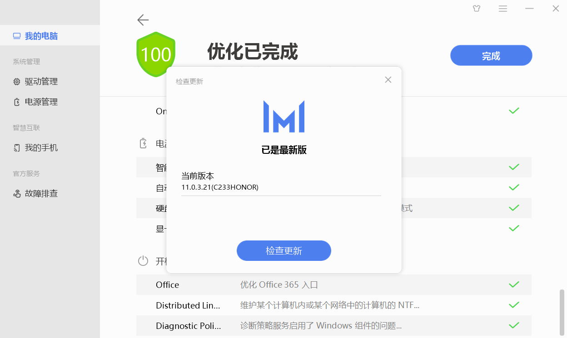Image resolution: width=567 pixels, height=338 pixels.
Task: Open the skin theme shirt icon
Action: [x=477, y=8]
